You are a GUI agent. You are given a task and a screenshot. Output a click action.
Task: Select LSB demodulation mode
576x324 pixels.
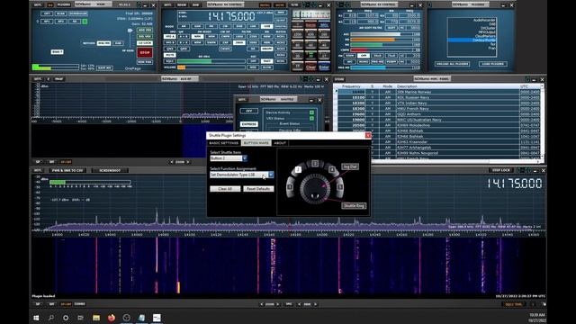coord(253,26)
